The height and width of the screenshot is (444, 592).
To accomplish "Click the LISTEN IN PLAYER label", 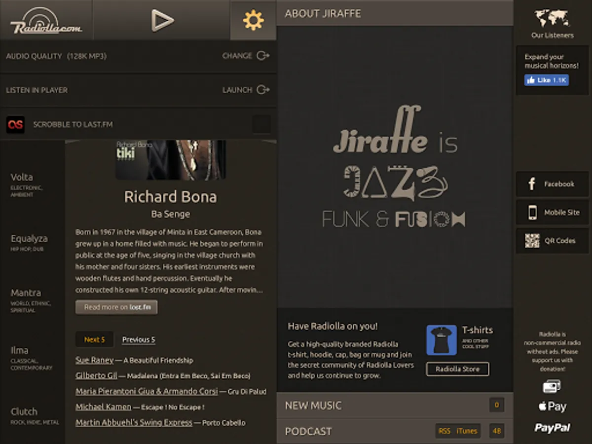I will click(x=37, y=90).
